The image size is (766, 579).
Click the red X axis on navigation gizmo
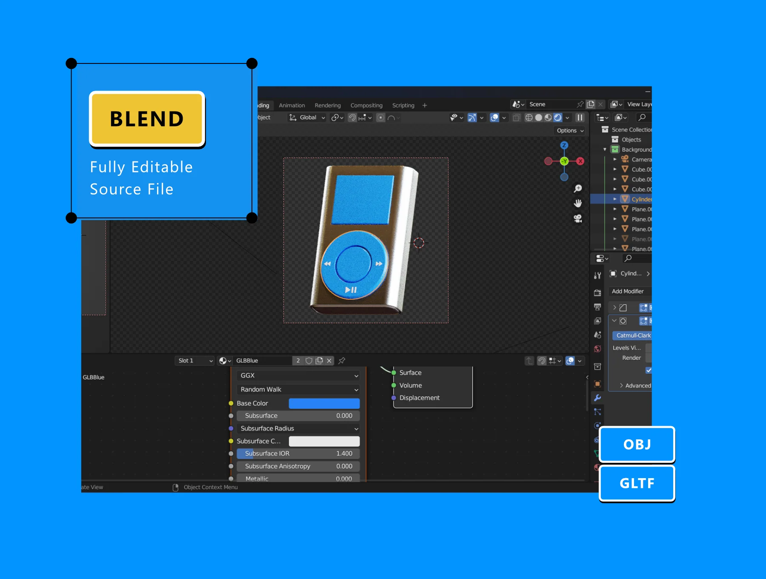[580, 161]
